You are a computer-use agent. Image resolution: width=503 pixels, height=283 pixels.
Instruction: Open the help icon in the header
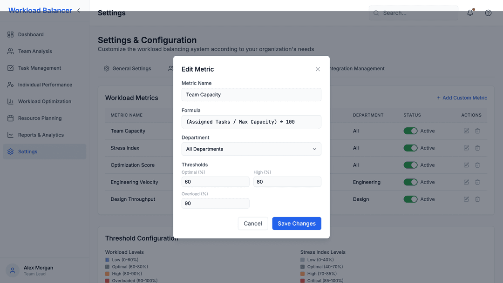pos(488,13)
